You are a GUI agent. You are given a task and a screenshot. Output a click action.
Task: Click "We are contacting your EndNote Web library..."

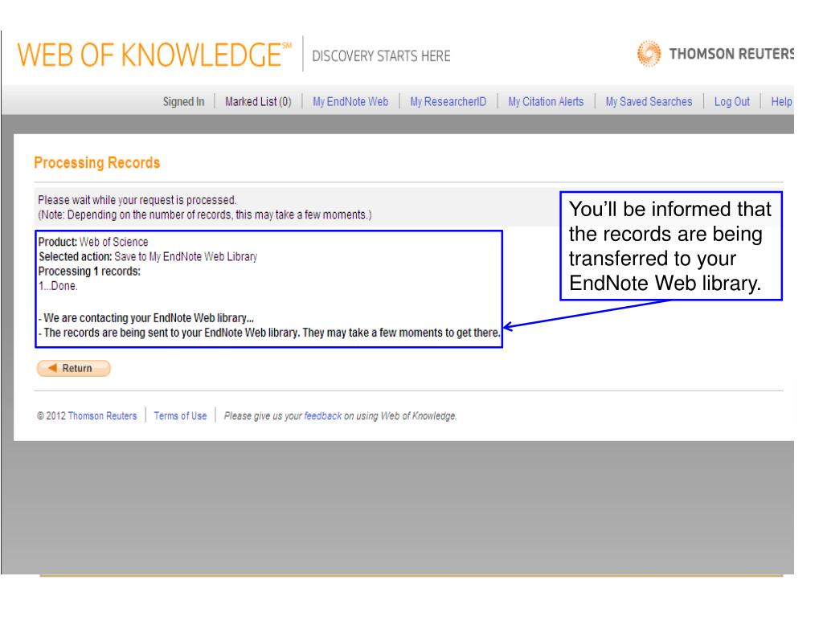coord(146,318)
